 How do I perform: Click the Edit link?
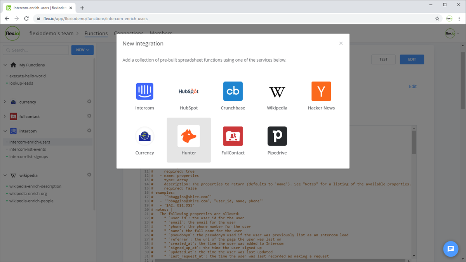click(413, 87)
